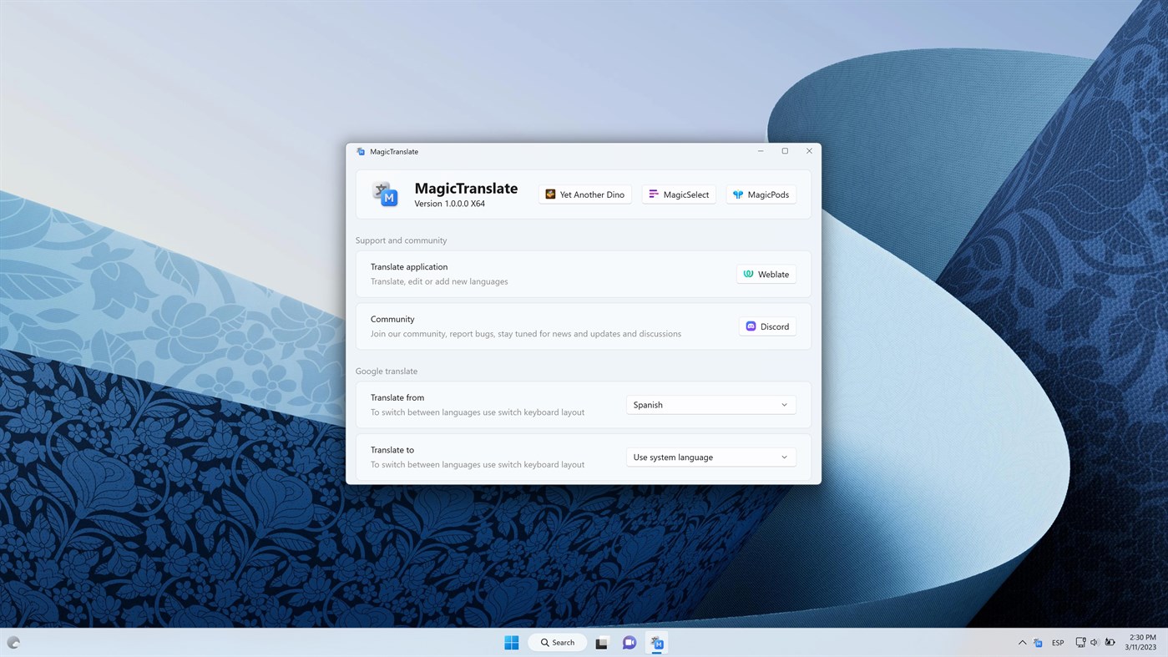Click the MagicTranslate icon in the title bar
The height and width of the screenshot is (657, 1168).
(360, 151)
